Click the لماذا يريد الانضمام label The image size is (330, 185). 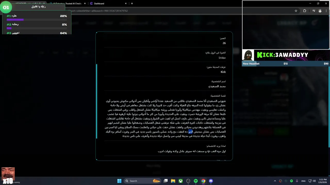pyautogui.click(x=216, y=146)
